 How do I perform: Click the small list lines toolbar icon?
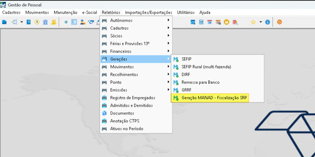(66, 22)
